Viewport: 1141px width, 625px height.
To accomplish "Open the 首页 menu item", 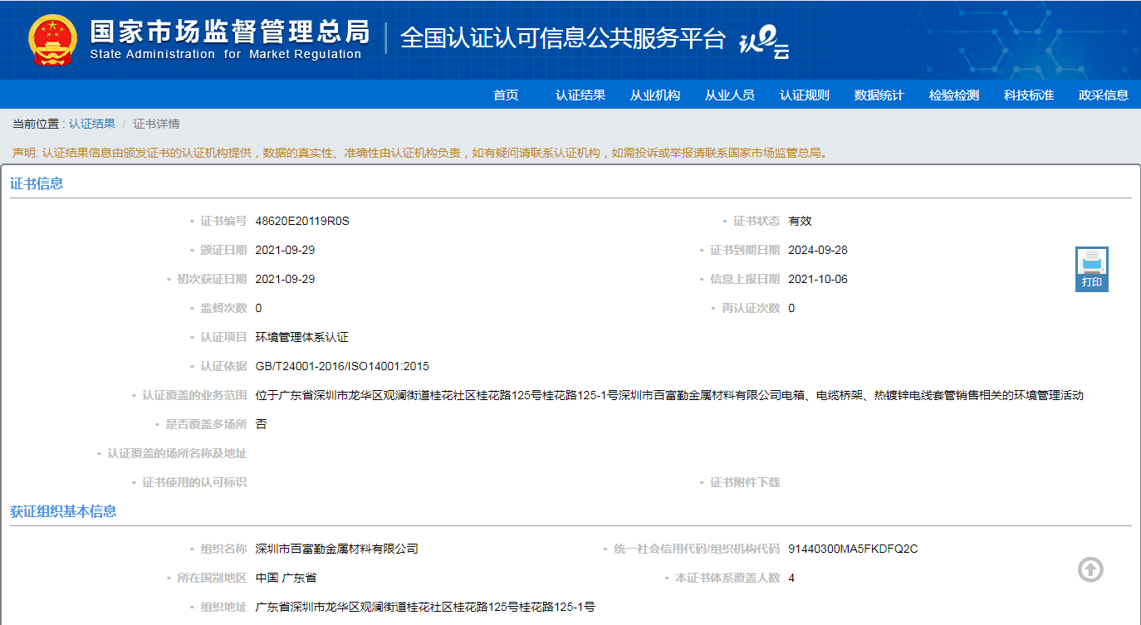I will point(506,95).
